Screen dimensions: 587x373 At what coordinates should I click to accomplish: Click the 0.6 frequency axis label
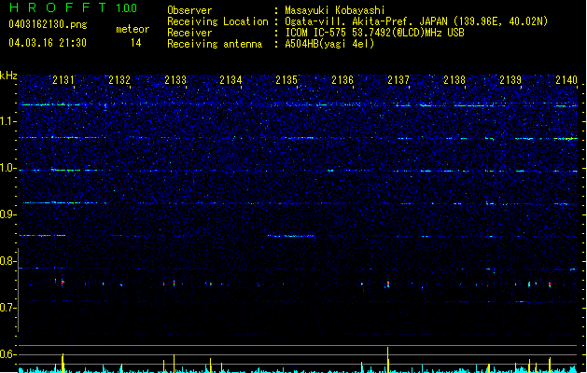pyautogui.click(x=8, y=354)
